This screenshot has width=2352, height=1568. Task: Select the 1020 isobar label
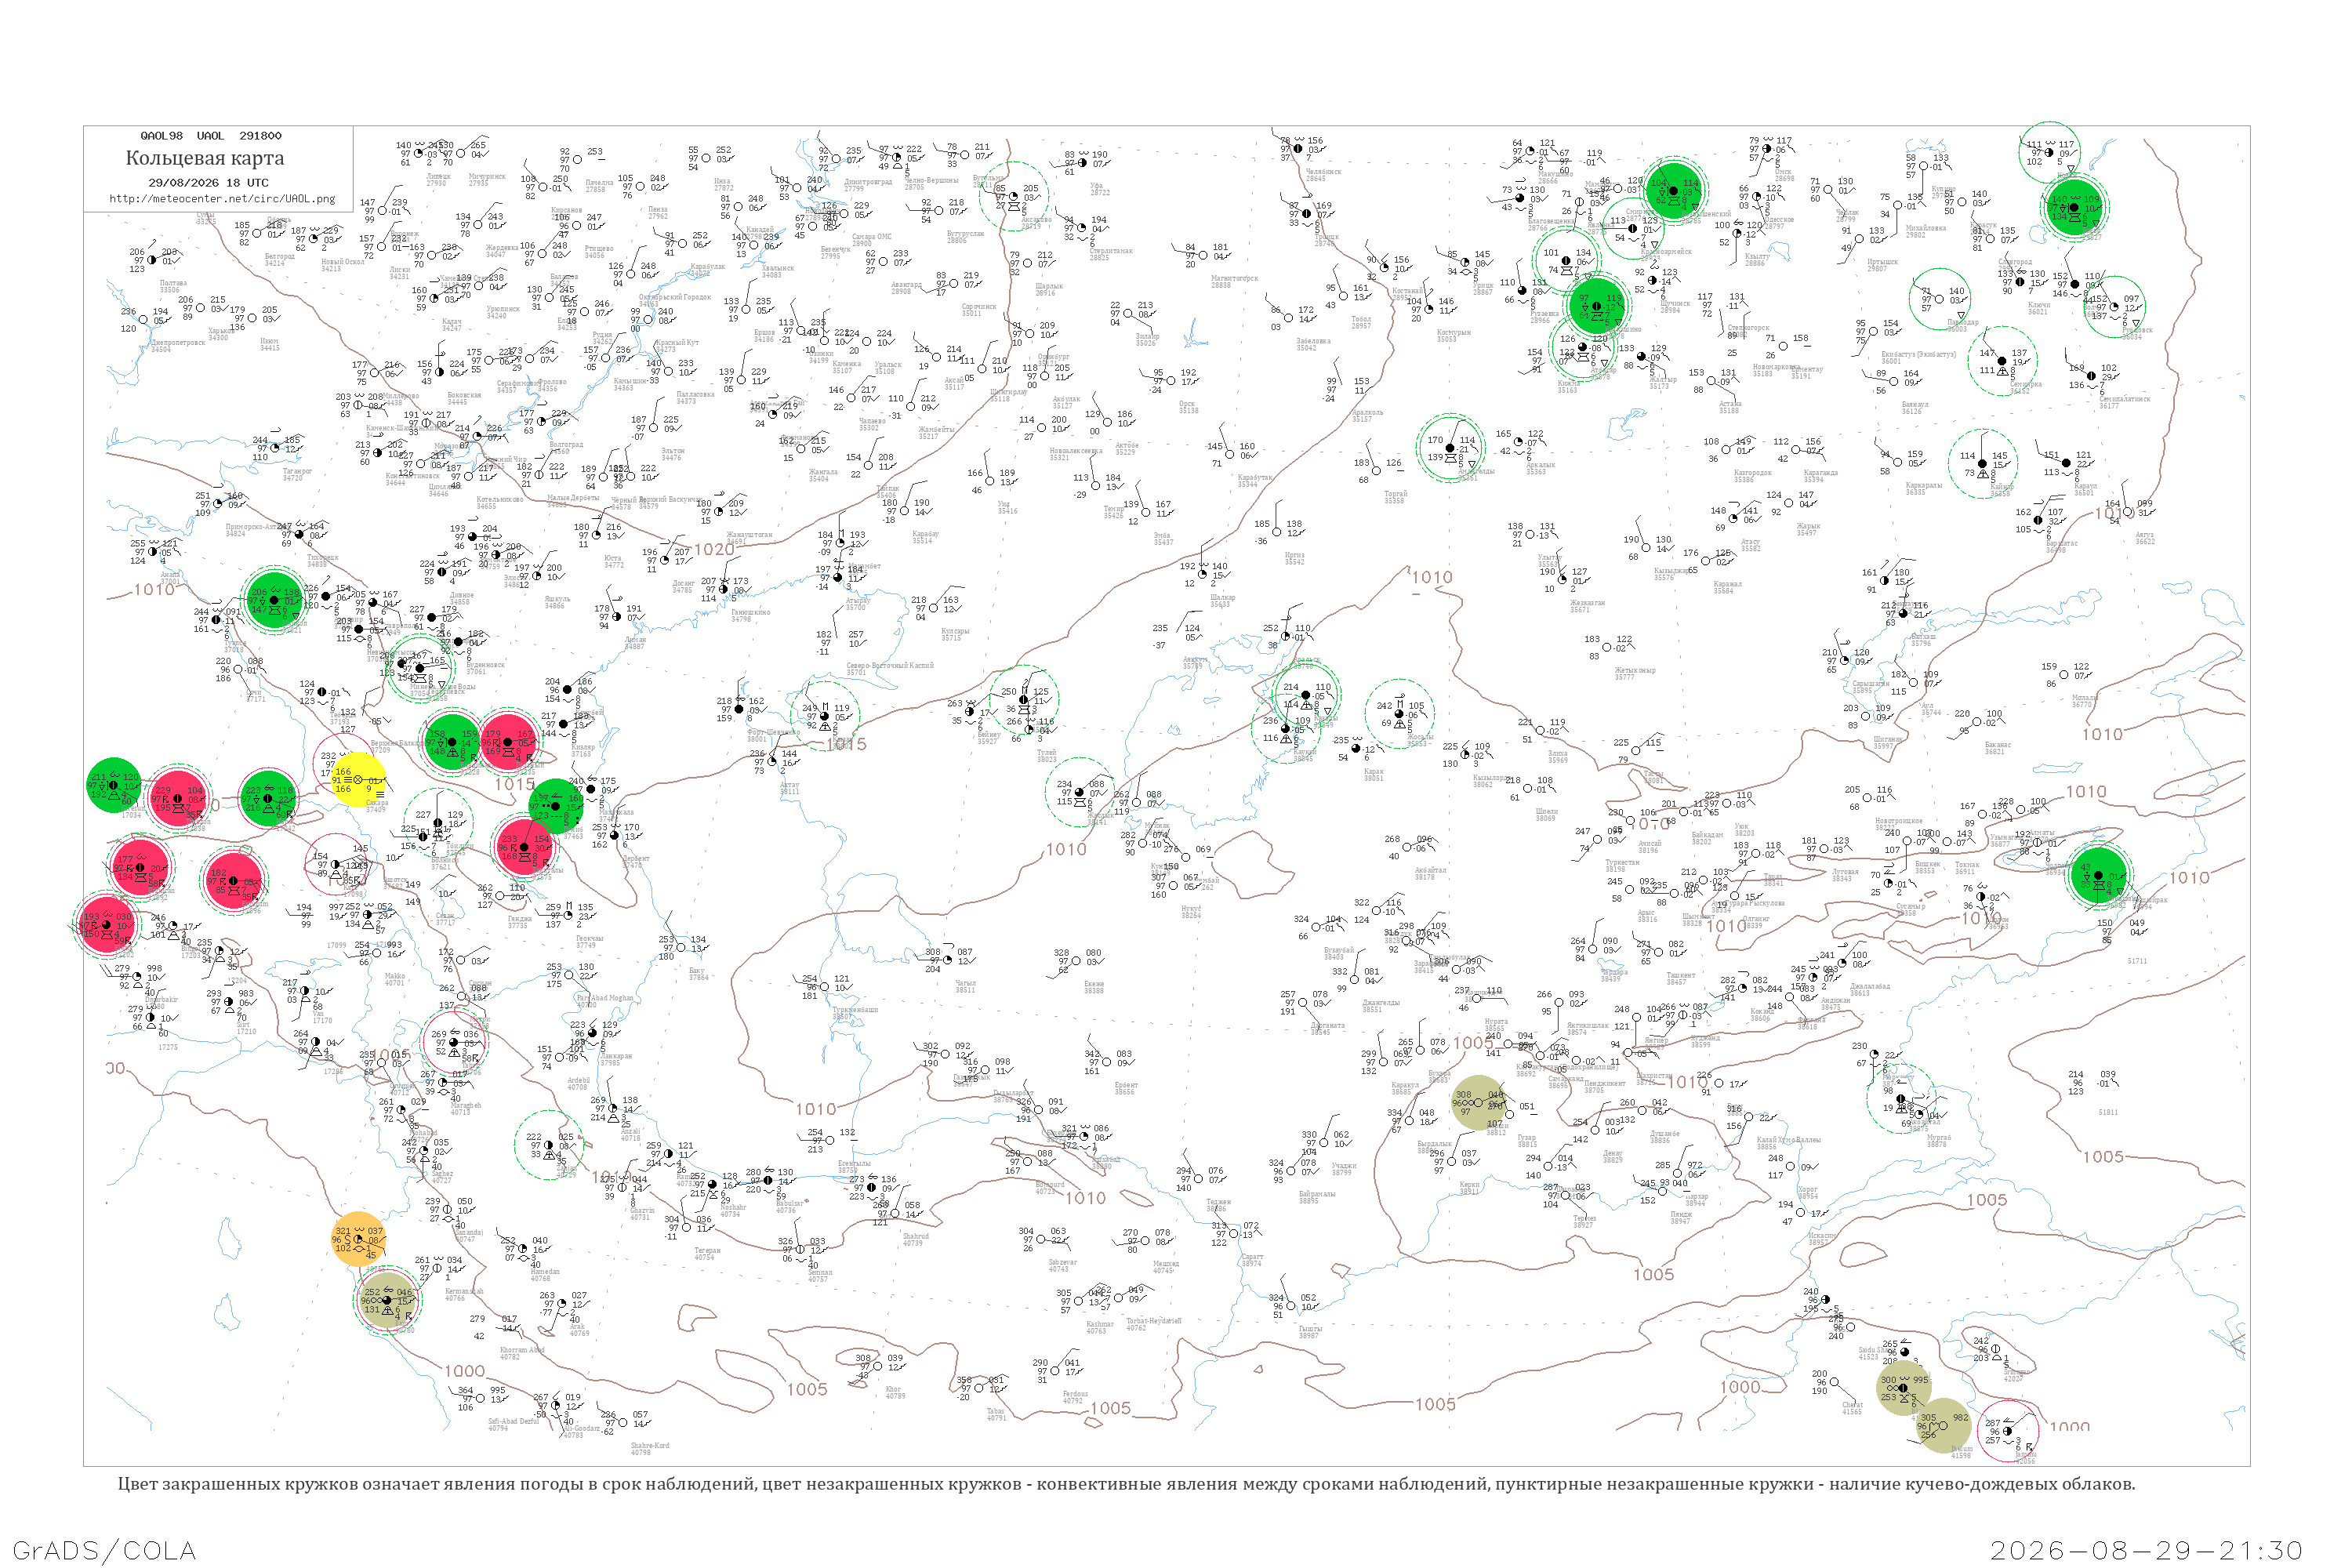715,549
